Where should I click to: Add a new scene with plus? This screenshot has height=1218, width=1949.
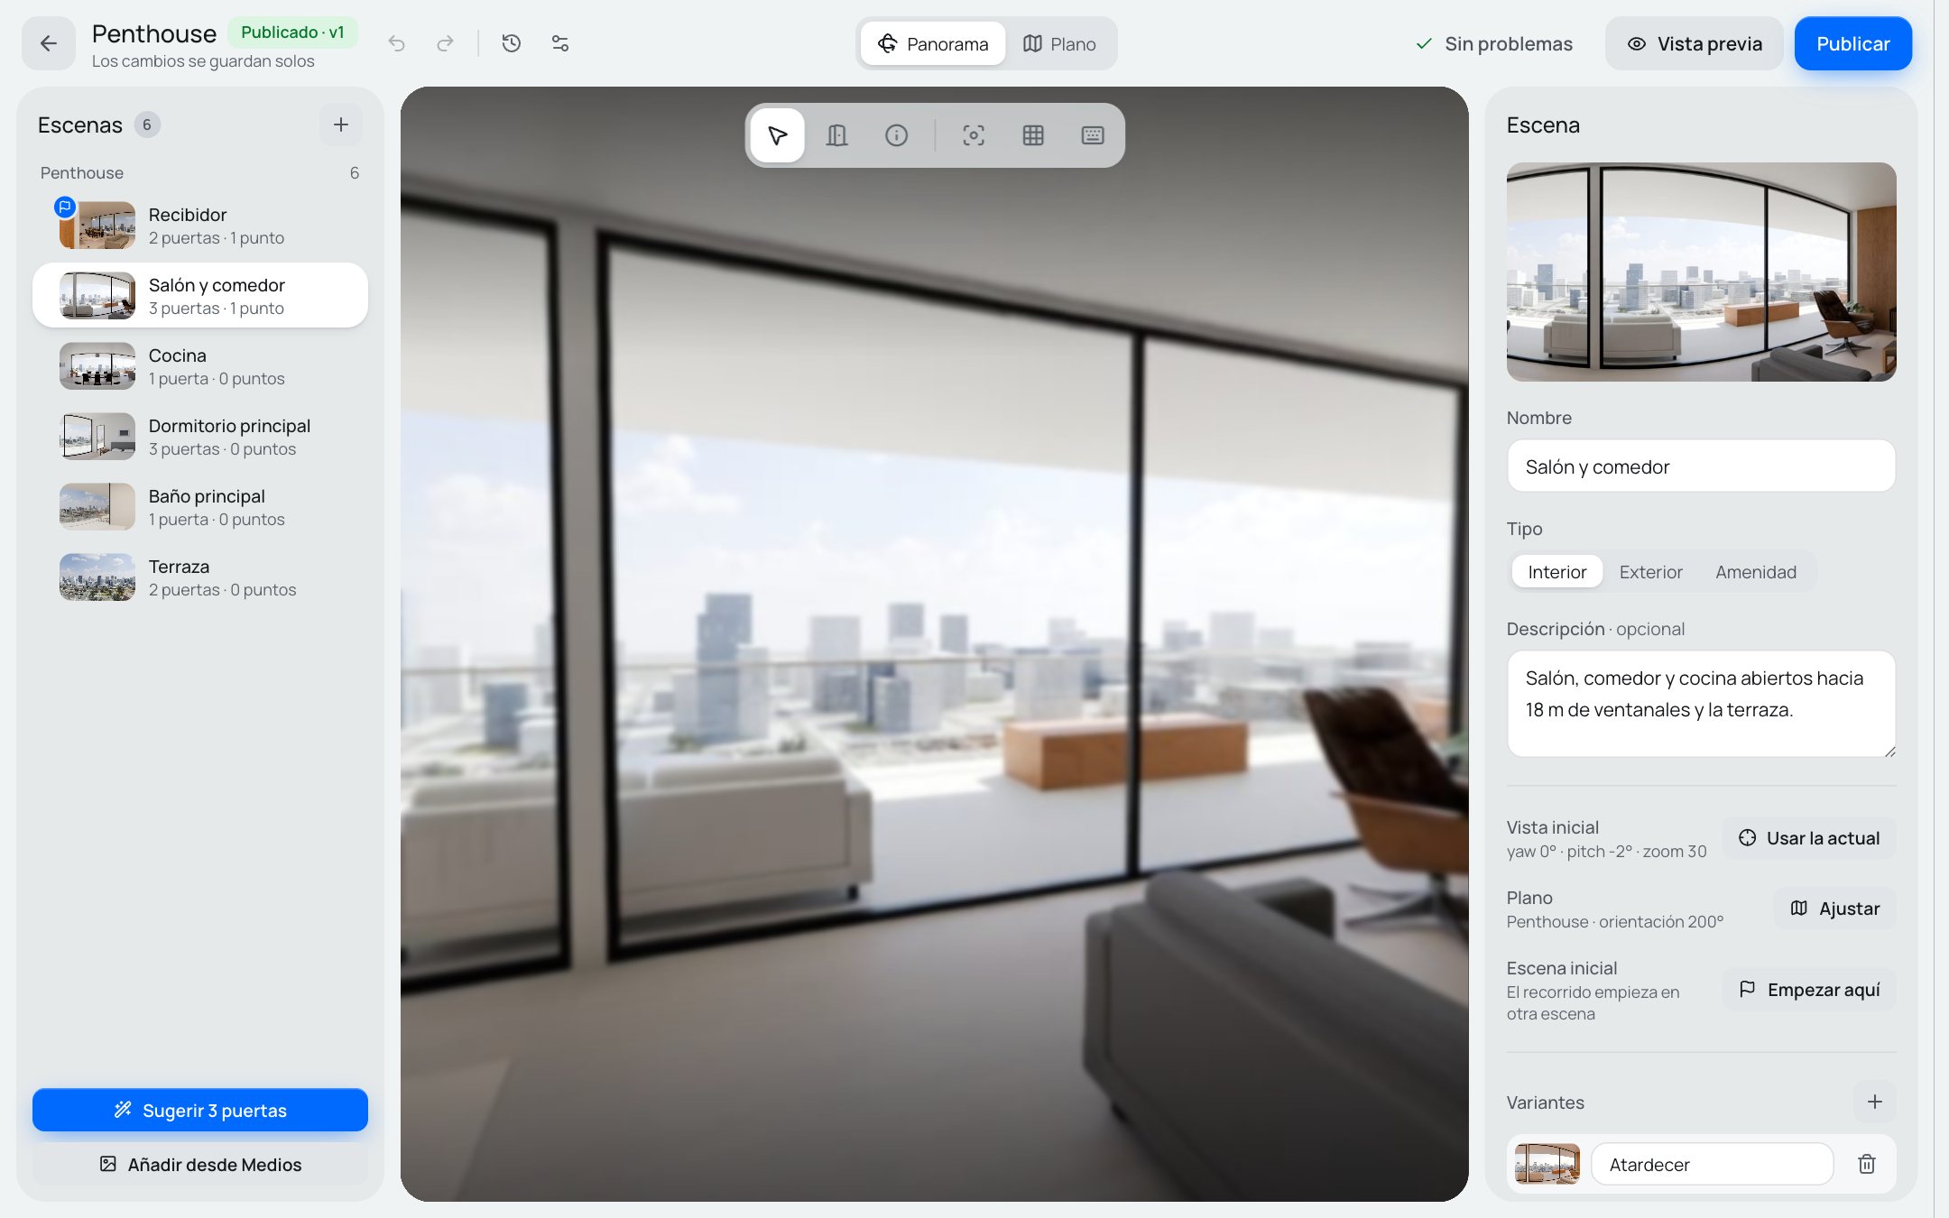341,125
